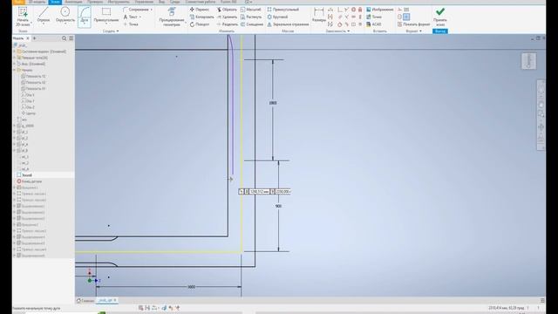This screenshot has width=558, height=314.
Task: Click the equal constraint icon
Action: click(x=360, y=24)
